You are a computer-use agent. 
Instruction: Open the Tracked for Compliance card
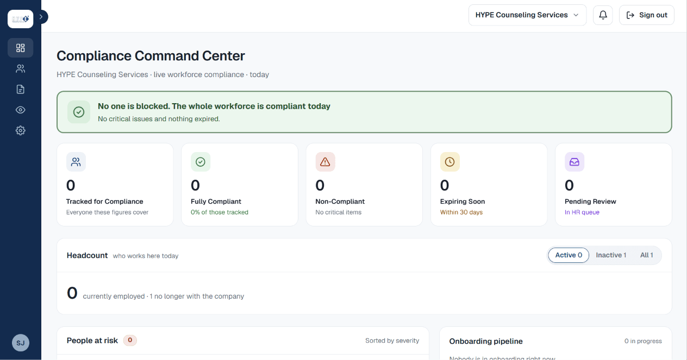pyautogui.click(x=115, y=185)
